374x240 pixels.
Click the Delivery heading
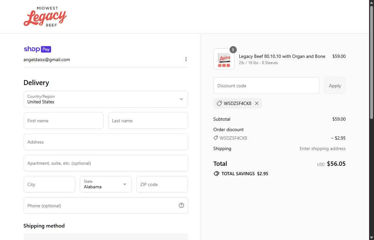pos(36,83)
